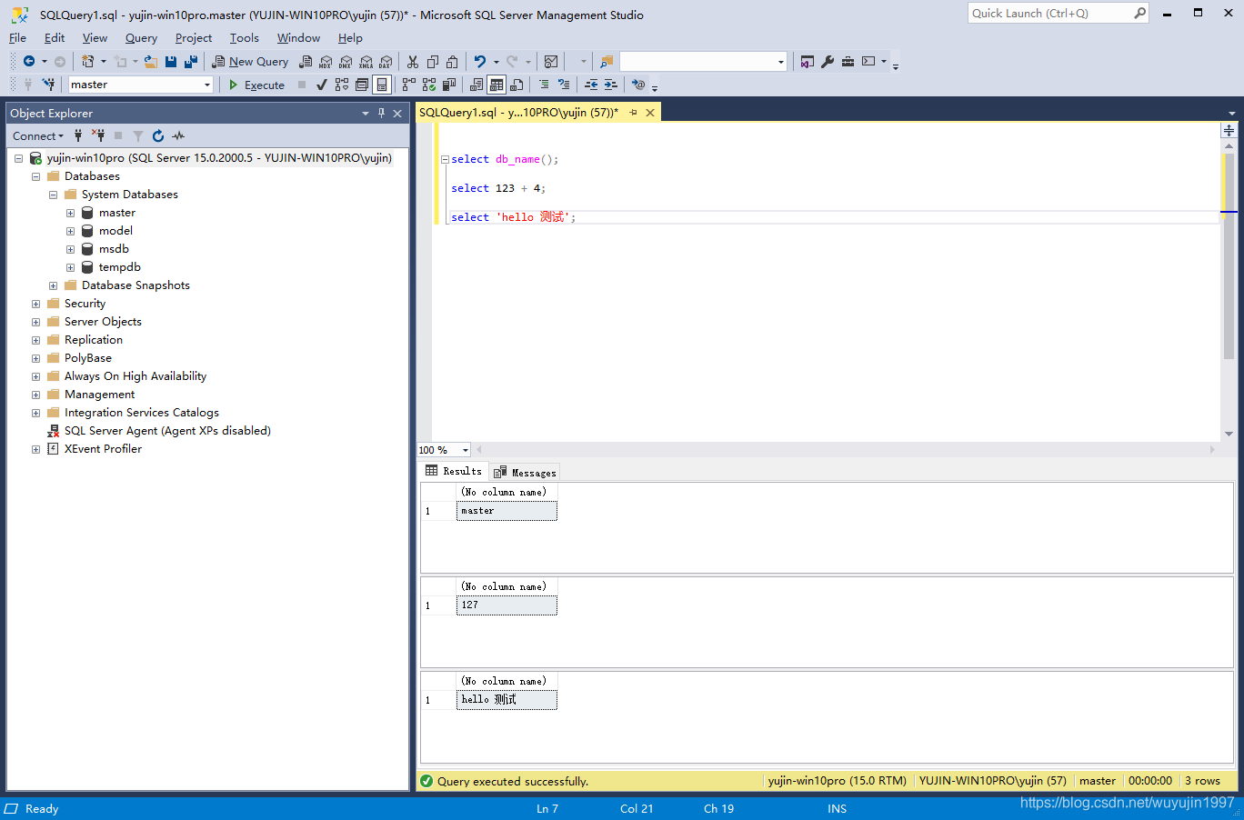Open the Query menu
The width and height of the screenshot is (1244, 820).
[141, 38]
